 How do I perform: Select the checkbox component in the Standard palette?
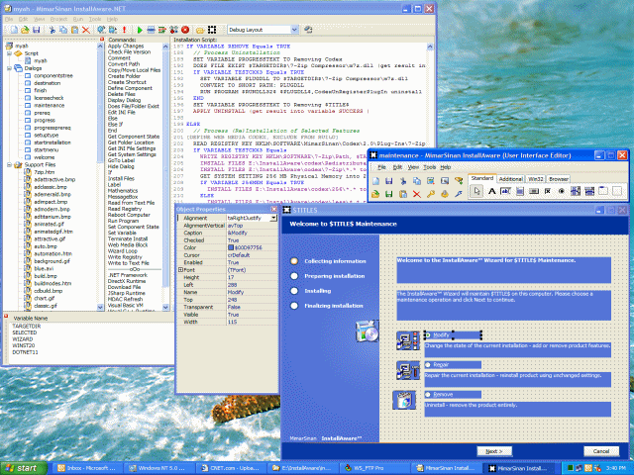(x=548, y=191)
